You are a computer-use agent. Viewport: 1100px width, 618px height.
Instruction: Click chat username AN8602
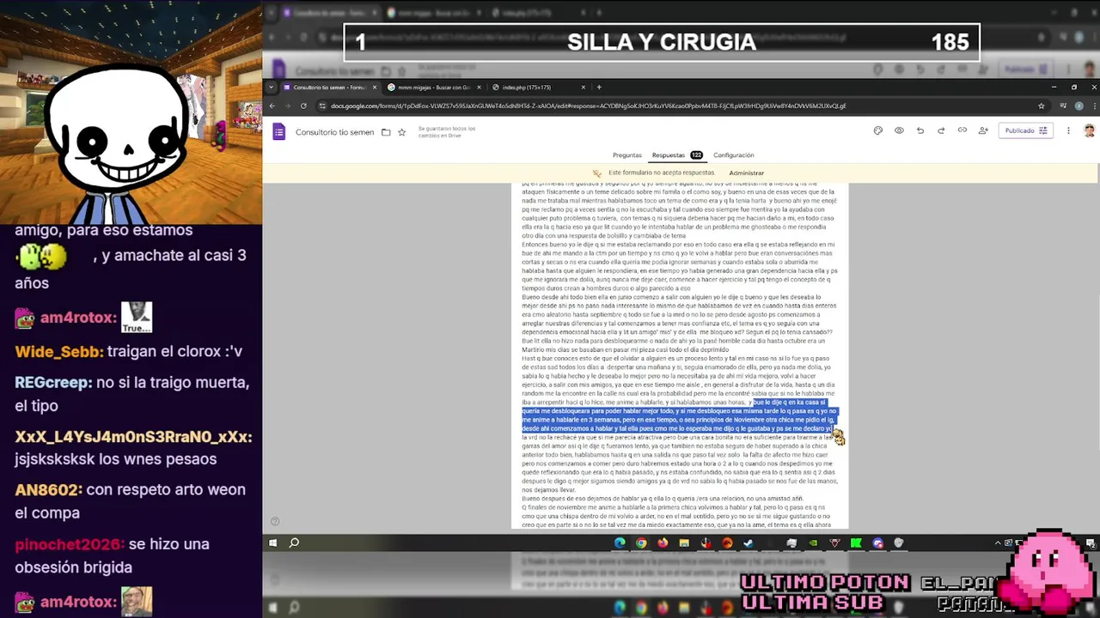click(48, 490)
